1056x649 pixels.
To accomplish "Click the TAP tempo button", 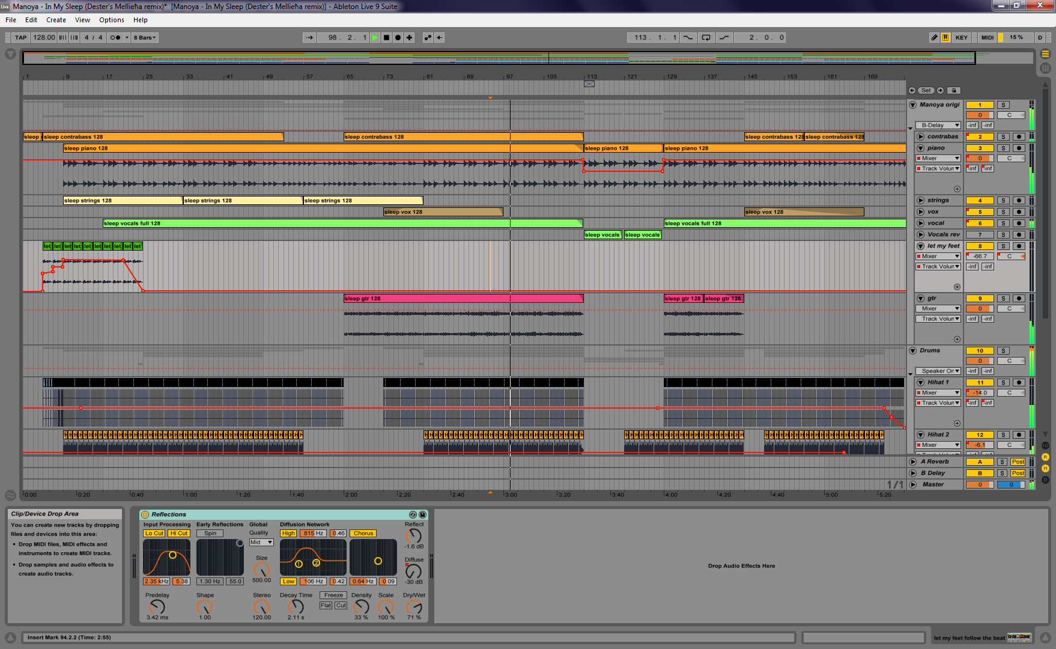I will coord(21,37).
